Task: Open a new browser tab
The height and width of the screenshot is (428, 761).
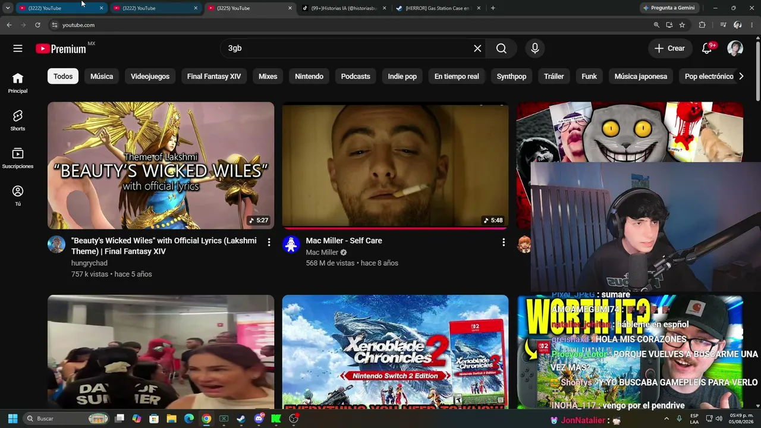Action: pos(493,8)
